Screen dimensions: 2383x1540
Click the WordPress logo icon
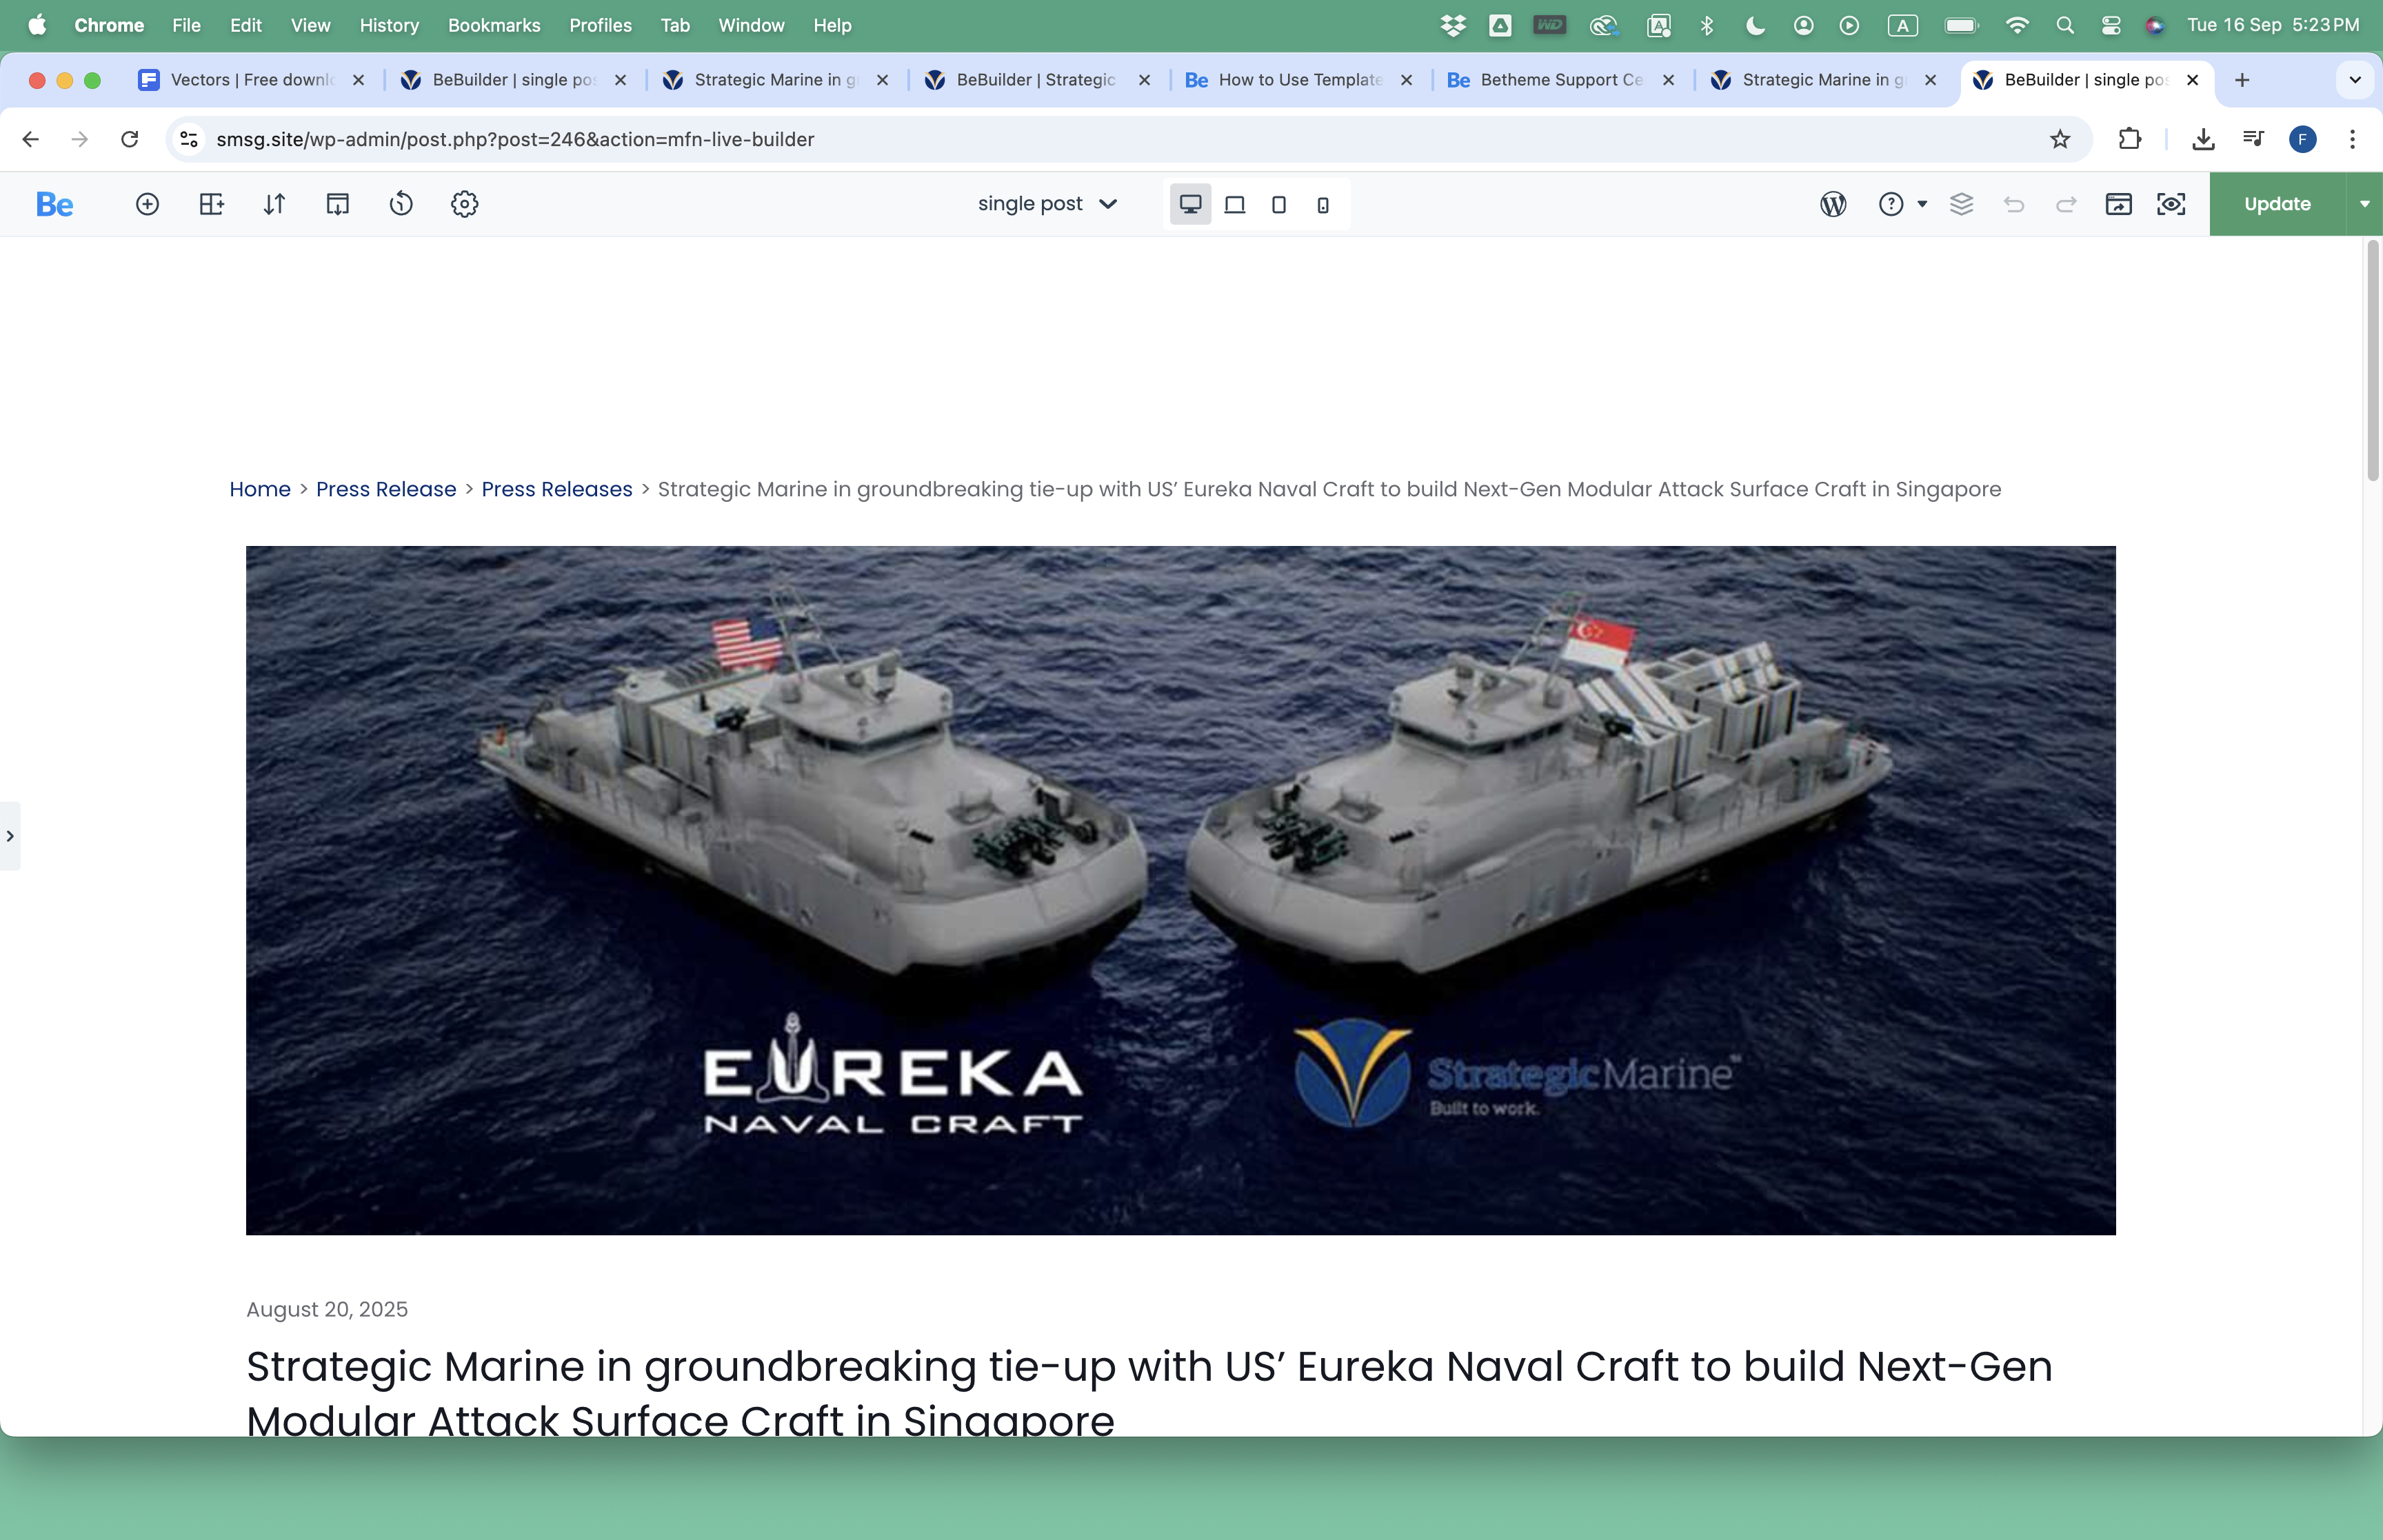(1833, 204)
